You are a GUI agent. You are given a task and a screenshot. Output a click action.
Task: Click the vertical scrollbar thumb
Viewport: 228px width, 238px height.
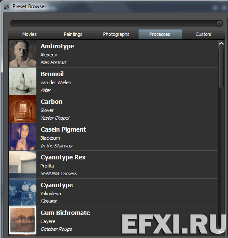tap(221, 68)
